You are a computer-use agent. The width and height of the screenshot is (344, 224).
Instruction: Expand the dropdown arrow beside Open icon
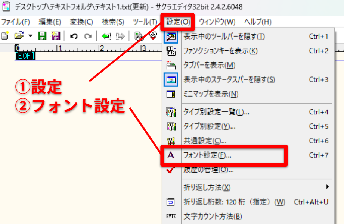pos(30,36)
